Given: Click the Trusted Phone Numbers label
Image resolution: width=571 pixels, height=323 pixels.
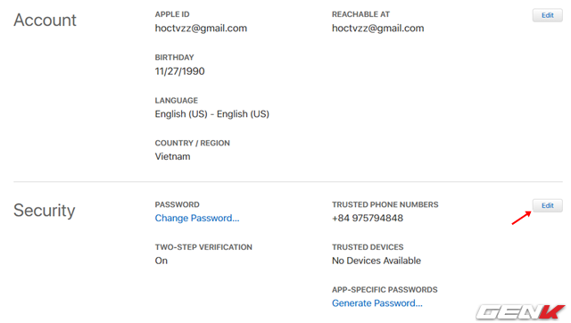Looking at the screenshot, I should pos(385,204).
